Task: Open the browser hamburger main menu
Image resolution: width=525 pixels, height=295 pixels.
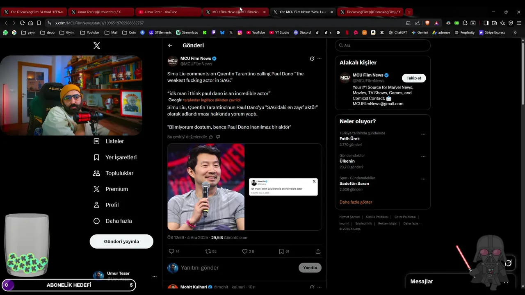Action: [519, 23]
